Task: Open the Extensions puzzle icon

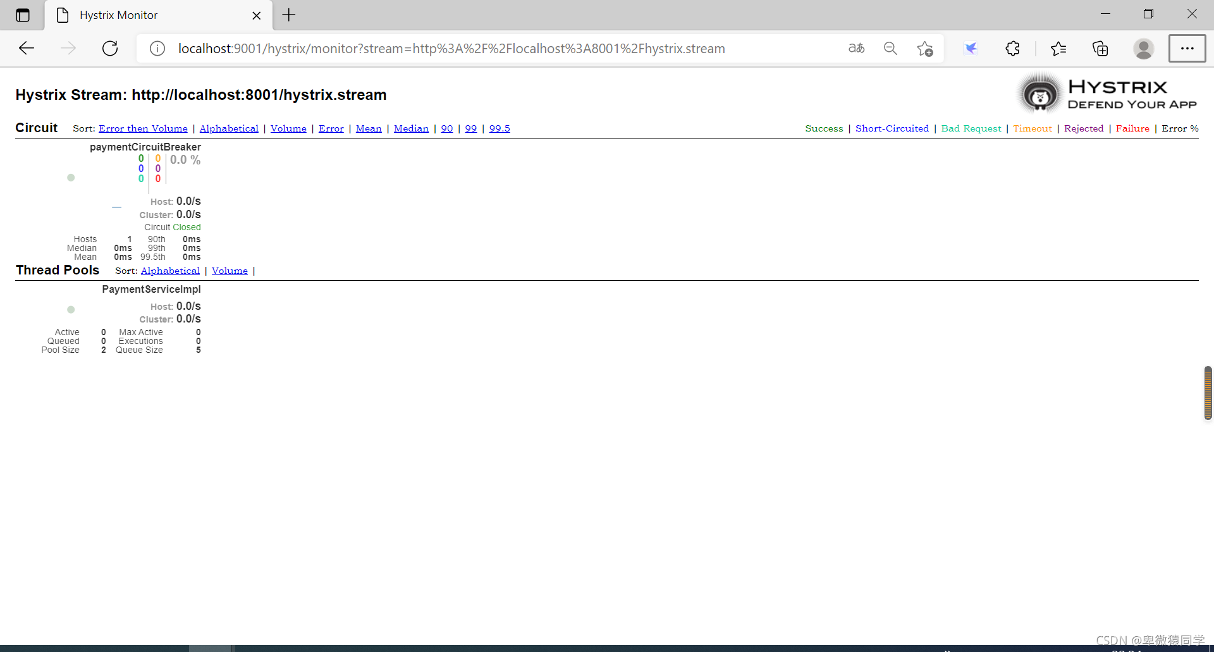Action: tap(1012, 48)
